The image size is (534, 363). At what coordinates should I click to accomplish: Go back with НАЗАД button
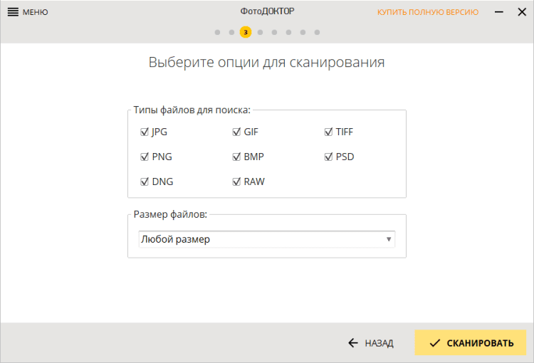point(370,342)
